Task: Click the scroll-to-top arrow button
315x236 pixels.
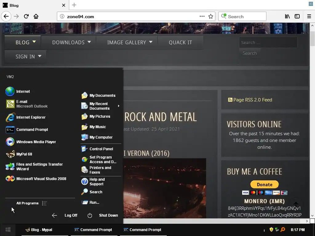Action: [296, 205]
